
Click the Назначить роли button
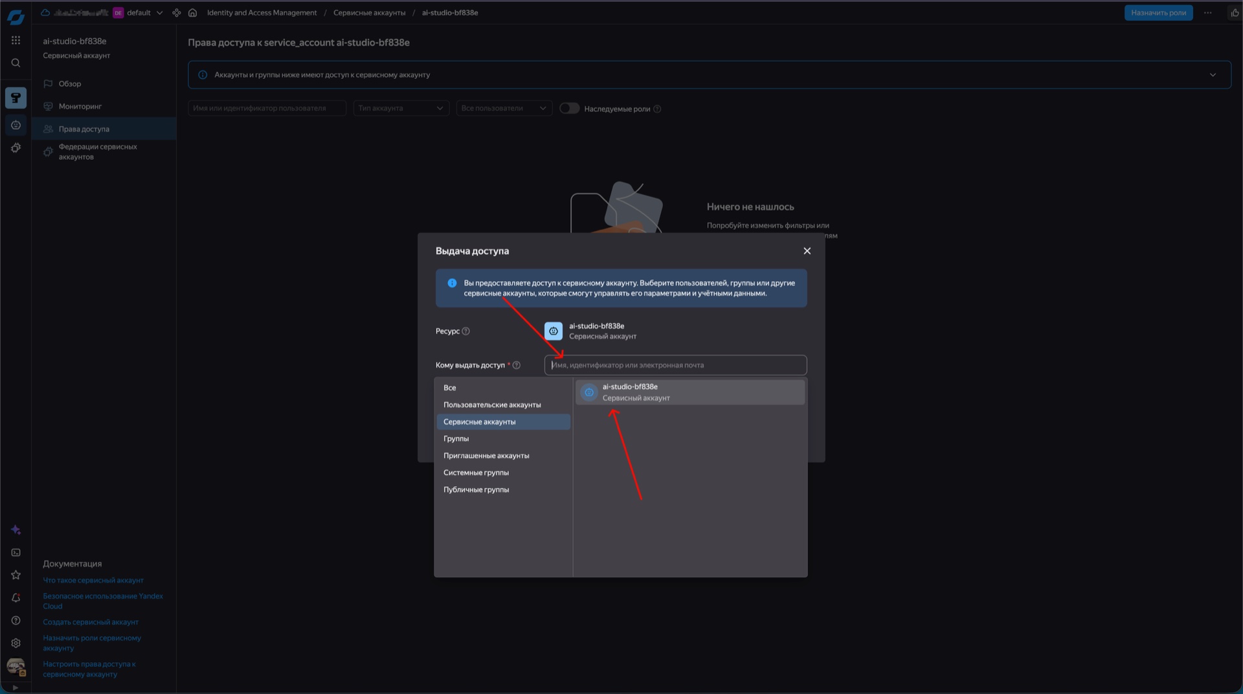click(1158, 13)
